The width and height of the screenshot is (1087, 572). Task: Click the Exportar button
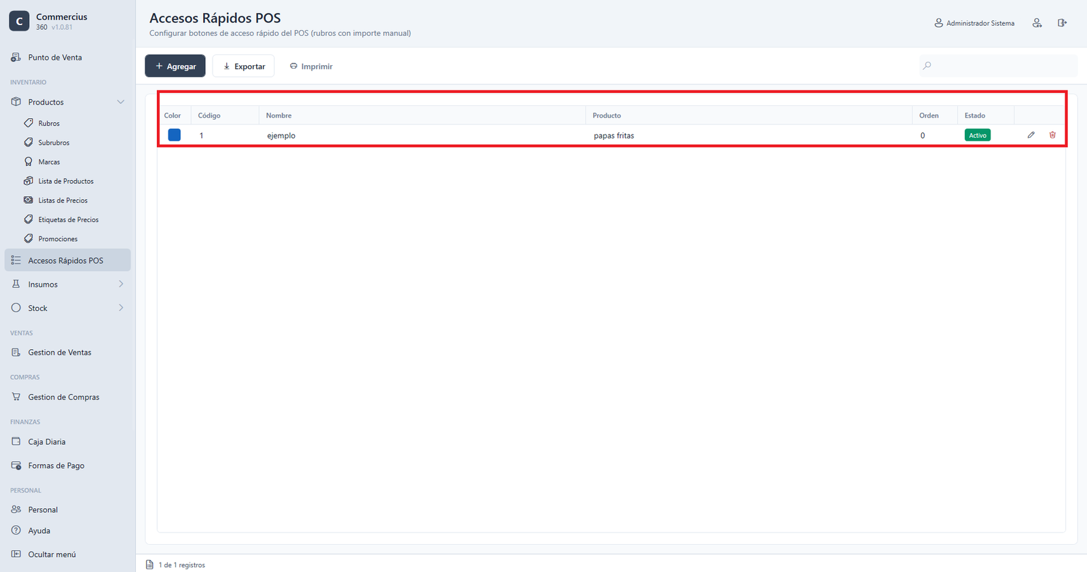pyautogui.click(x=243, y=66)
